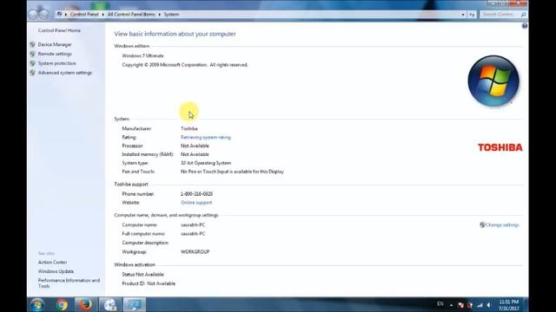Image resolution: width=556 pixels, height=312 pixels.
Task: Click shield icon beside System protection
Action: click(x=33, y=63)
